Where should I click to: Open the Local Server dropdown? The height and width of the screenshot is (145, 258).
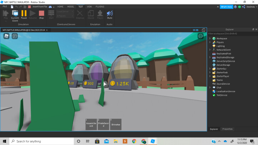pos(65,11)
